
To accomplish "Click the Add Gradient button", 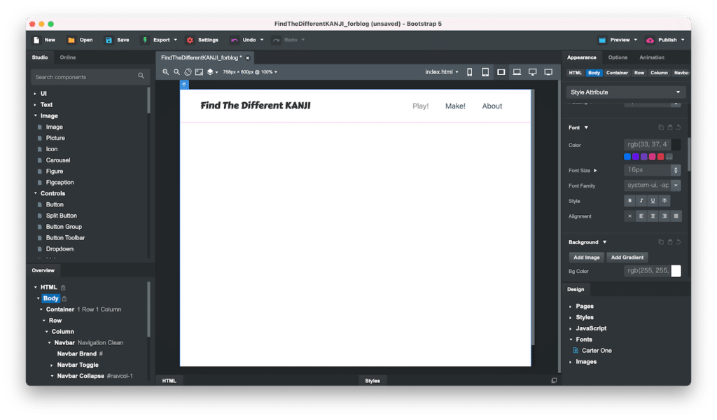I will click(627, 258).
